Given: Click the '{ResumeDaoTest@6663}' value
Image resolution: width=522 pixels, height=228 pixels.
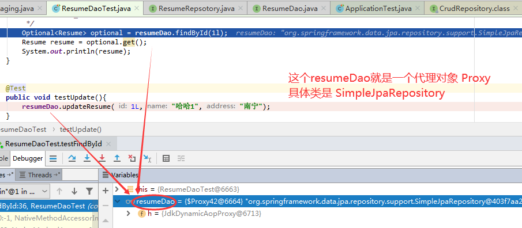Looking at the screenshot, I should tap(198, 189).
